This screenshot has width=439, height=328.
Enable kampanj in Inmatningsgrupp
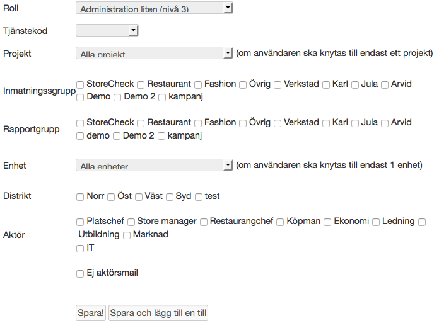[162, 98]
